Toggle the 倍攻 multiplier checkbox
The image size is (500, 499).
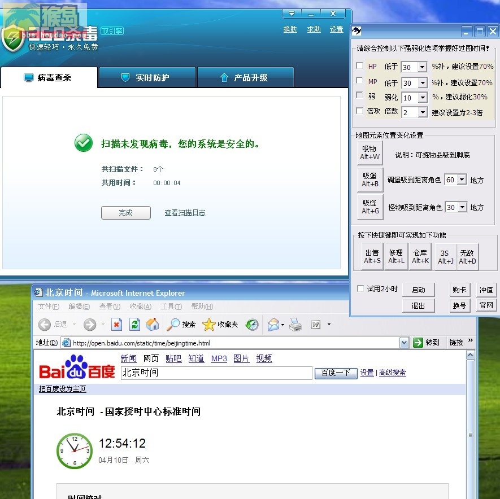[x=360, y=111]
